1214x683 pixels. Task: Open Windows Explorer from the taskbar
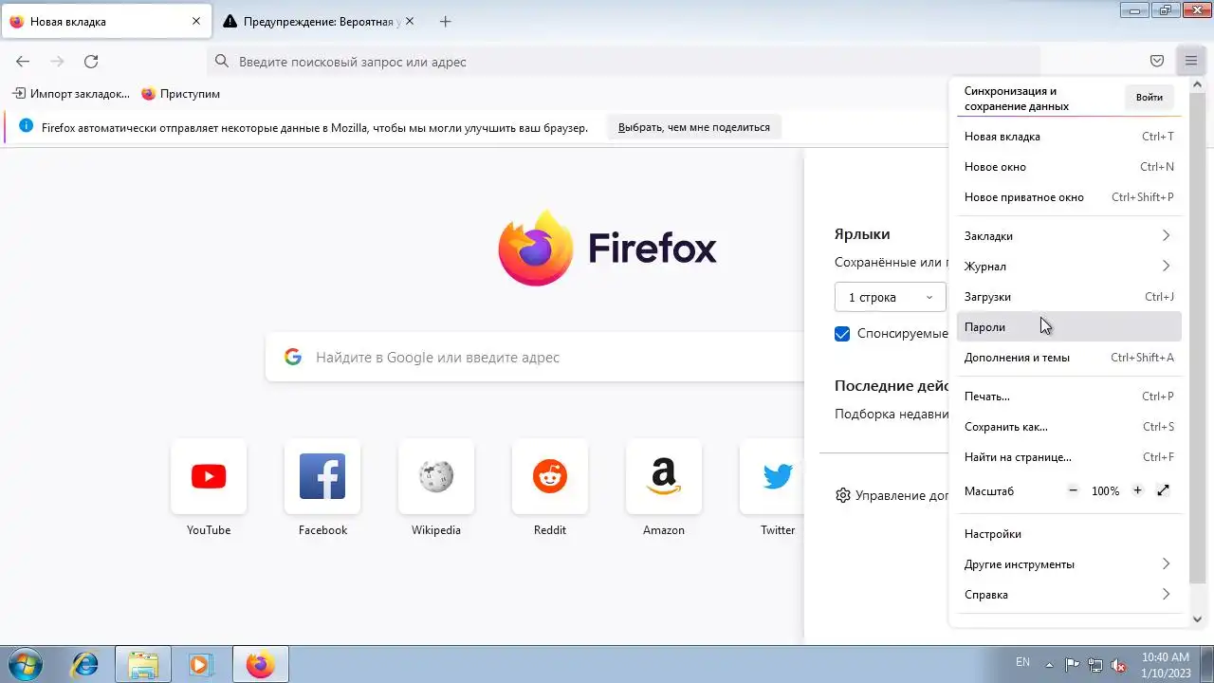[x=143, y=664]
